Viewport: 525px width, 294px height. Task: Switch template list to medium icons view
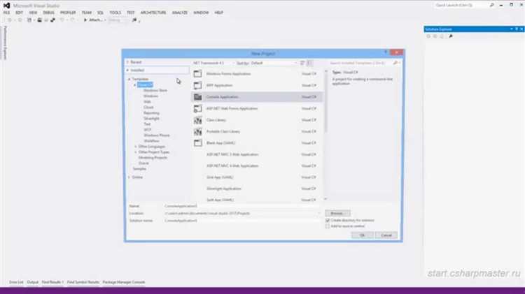(309, 63)
